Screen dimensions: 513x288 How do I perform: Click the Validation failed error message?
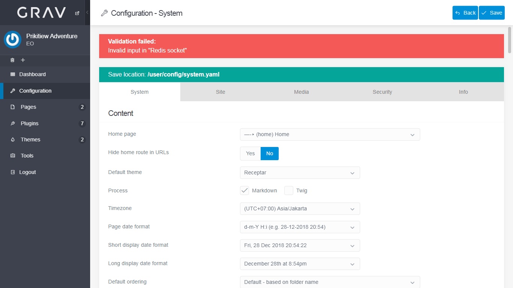pos(302,46)
